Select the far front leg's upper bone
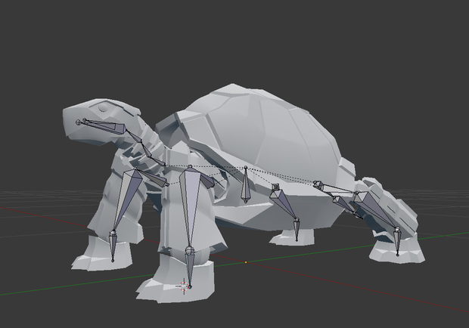The width and height of the screenshot is (469, 328). (x=126, y=198)
